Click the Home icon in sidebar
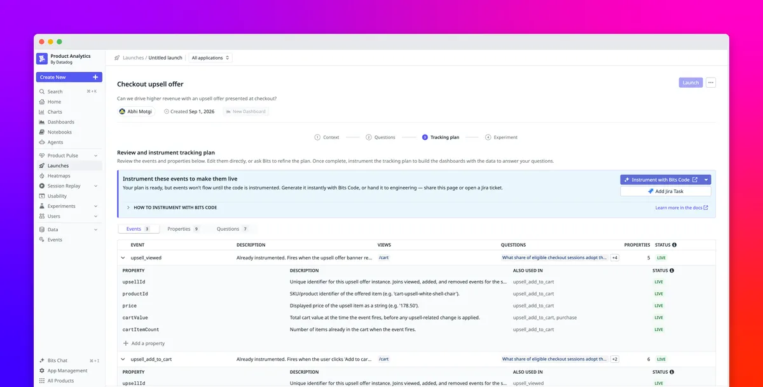 click(42, 102)
